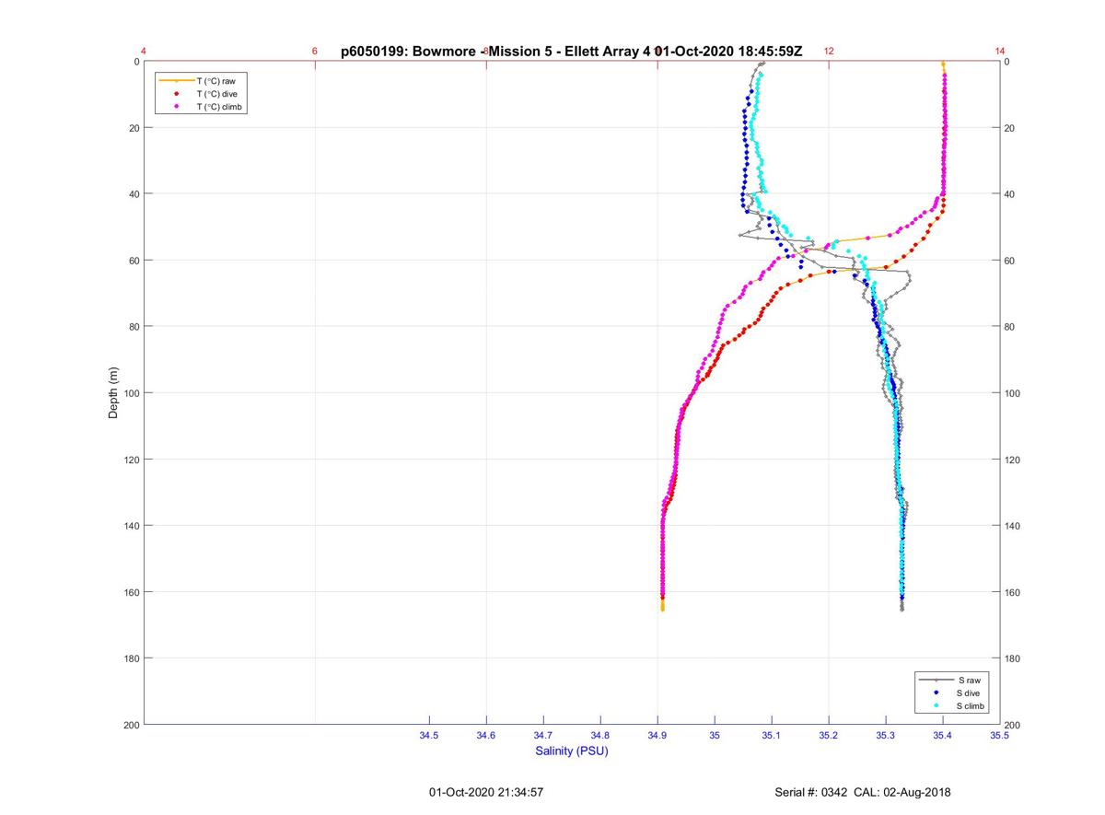This screenshot has height=815, width=1105.
Task: Click the orange T raw legend line
Action: [176, 81]
